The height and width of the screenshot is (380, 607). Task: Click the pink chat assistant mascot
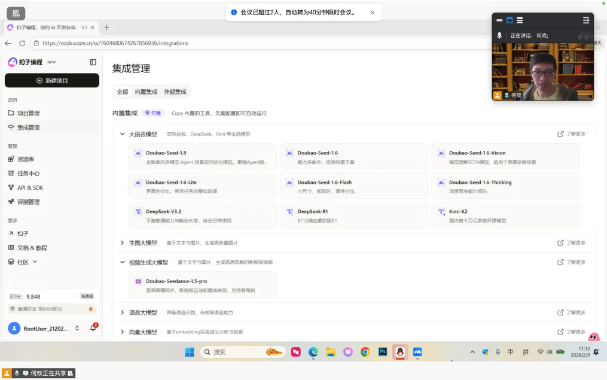[x=594, y=337]
